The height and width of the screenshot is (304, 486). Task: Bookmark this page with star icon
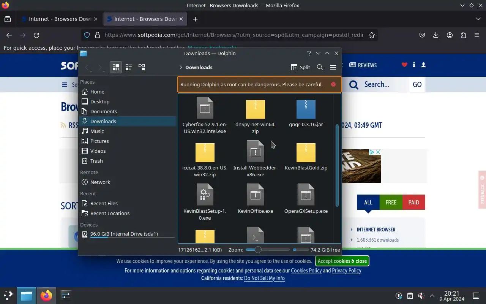pyautogui.click(x=372, y=35)
